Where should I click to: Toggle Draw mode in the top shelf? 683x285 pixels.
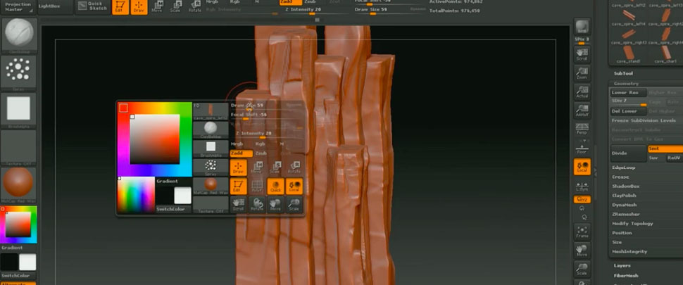(x=139, y=7)
